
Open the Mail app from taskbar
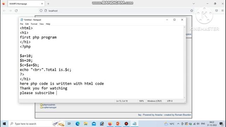click(x=94, y=124)
